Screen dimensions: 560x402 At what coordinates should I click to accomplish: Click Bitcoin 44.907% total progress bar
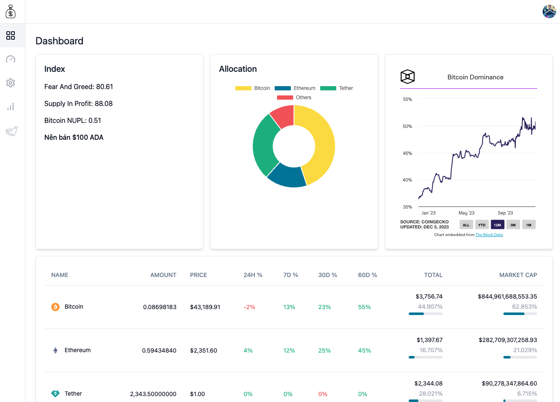[426, 314]
